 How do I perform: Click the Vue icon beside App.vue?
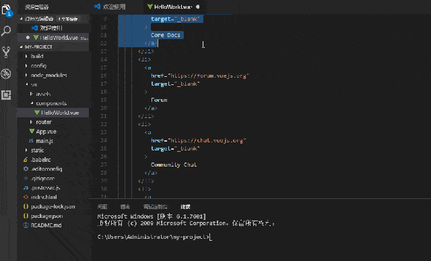32,132
